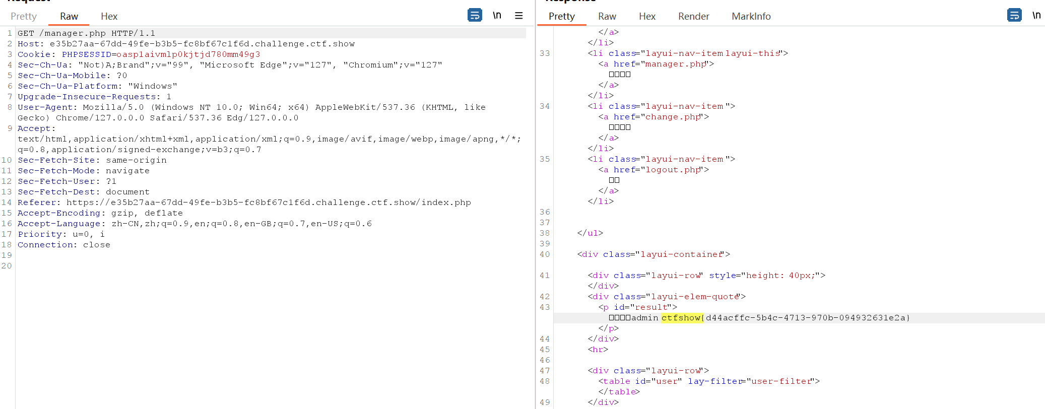Toggle show non-printable characters in Request
The width and height of the screenshot is (1045, 409).
tap(497, 15)
